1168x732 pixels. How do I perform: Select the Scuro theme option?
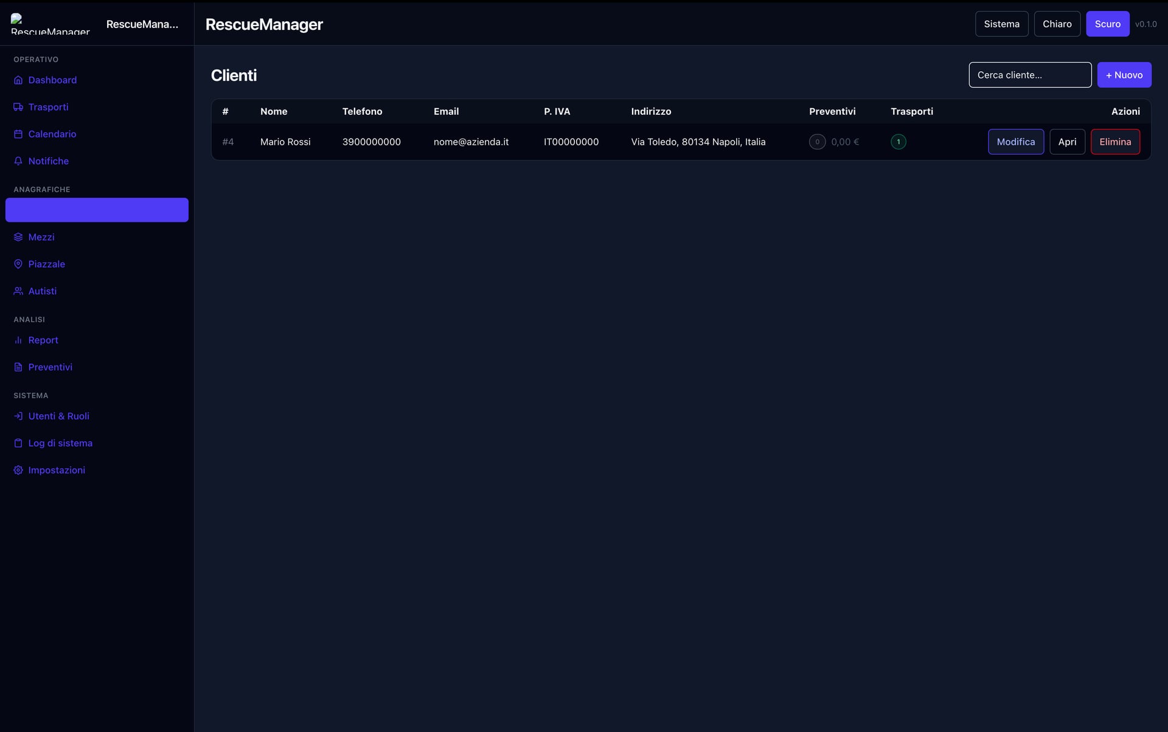coord(1107,24)
